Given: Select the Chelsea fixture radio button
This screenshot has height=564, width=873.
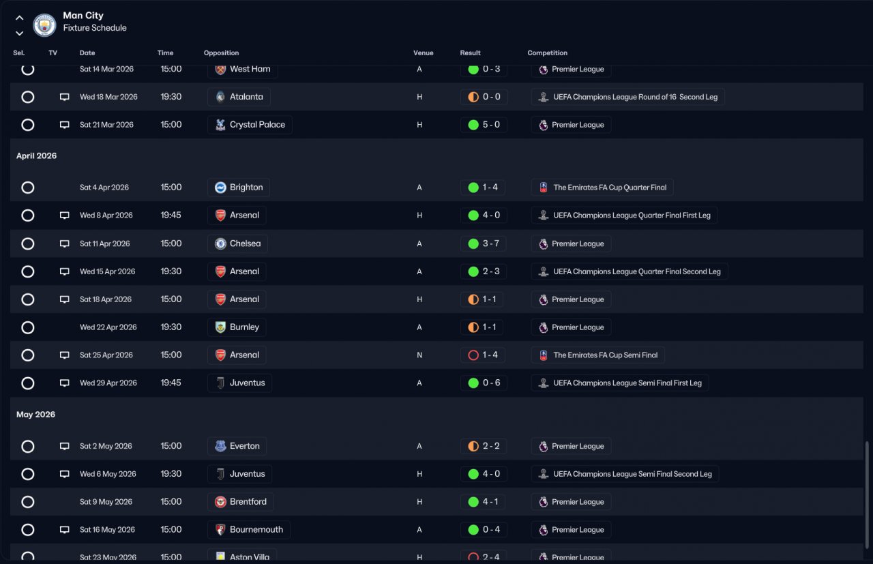Looking at the screenshot, I should 28,243.
